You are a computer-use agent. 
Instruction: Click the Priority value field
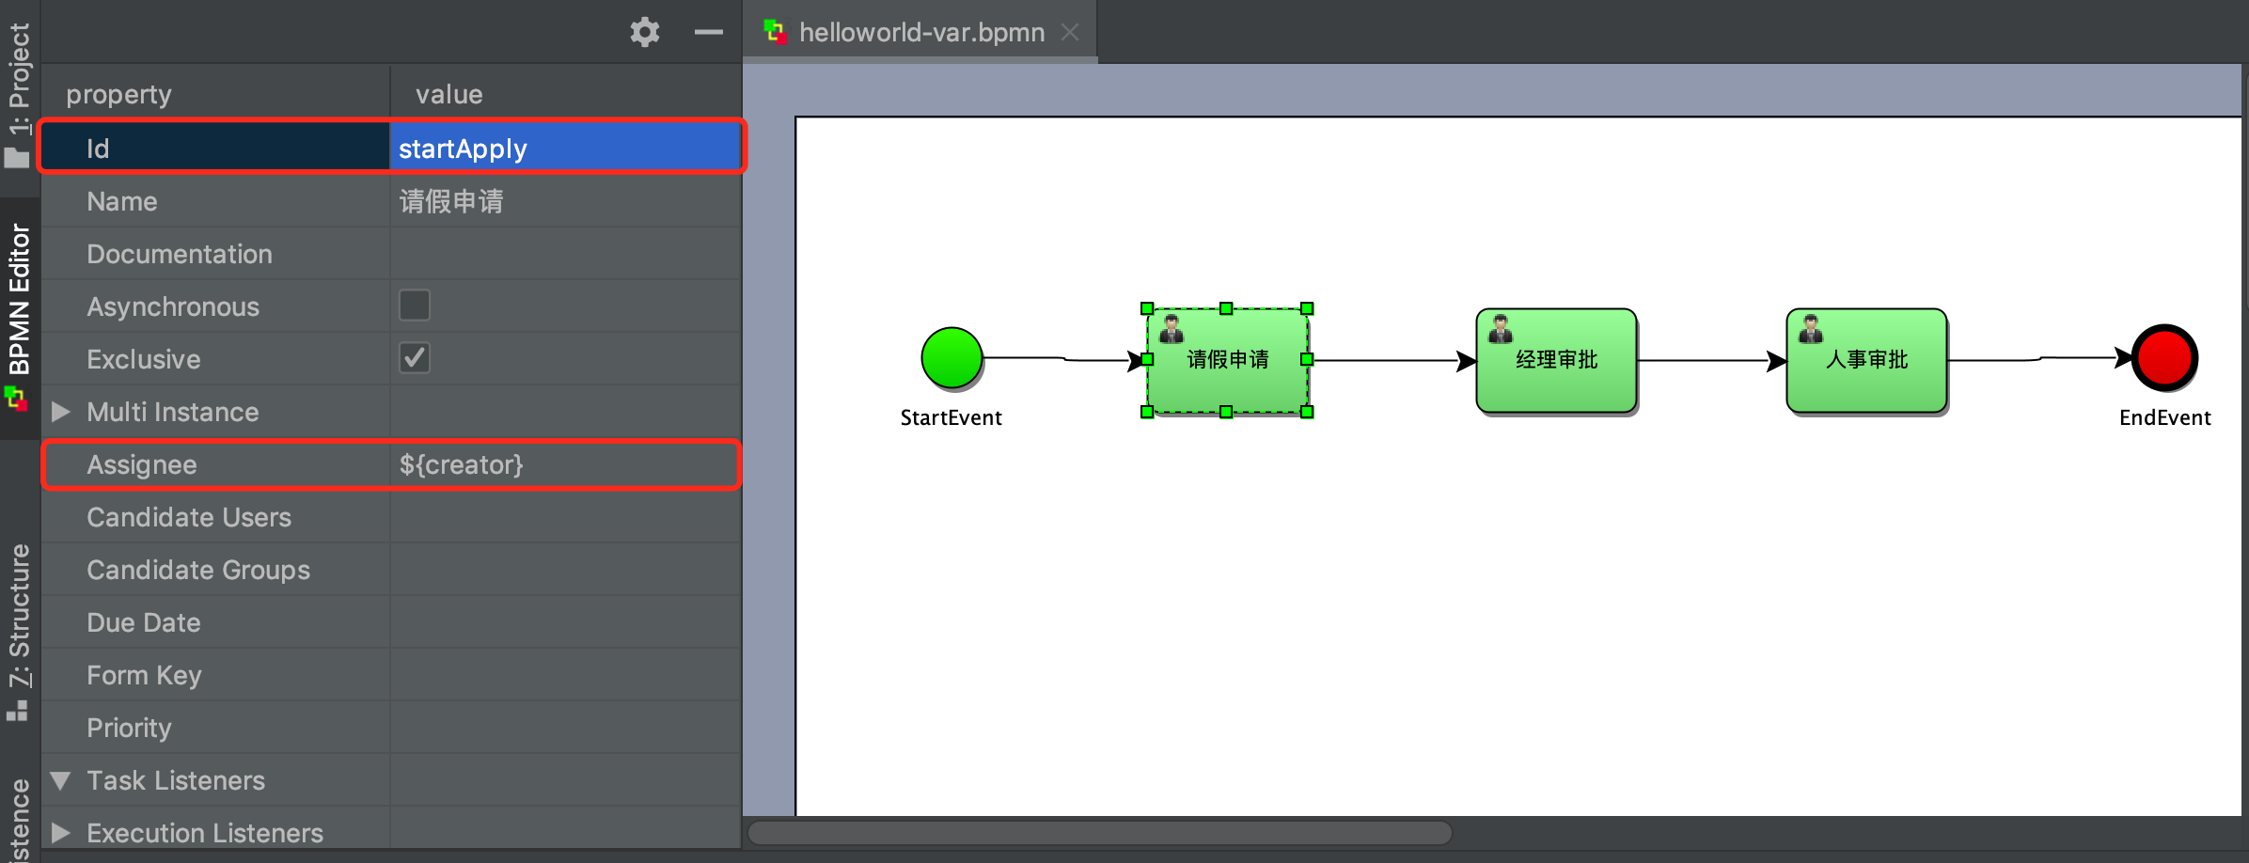[566, 728]
